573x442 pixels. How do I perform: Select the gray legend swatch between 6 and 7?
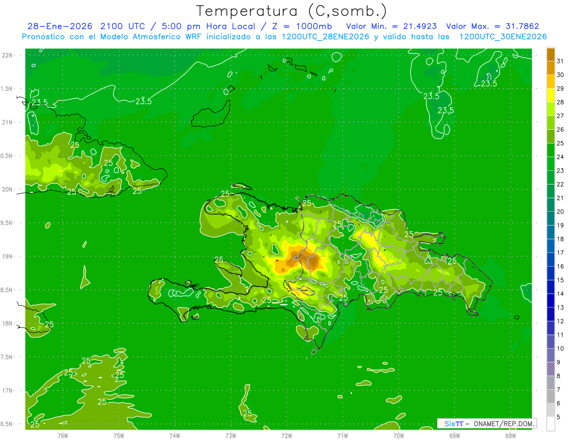pos(551,396)
